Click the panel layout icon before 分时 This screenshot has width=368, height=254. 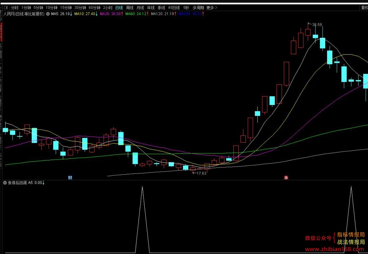(6, 8)
